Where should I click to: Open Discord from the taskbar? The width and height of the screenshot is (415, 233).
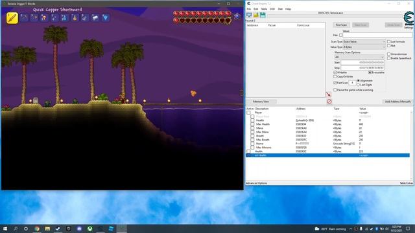click(x=79, y=228)
